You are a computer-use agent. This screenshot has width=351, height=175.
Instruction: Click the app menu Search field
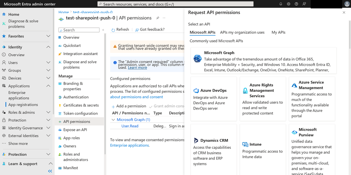point(79,30)
